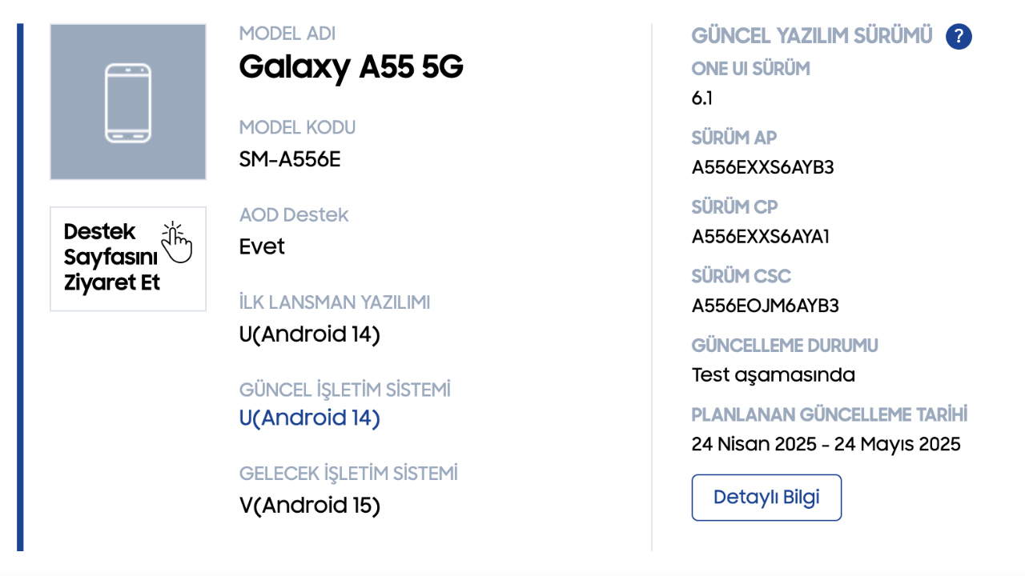
Task: Click the Detaylı Bilgi button
Action: point(766,498)
